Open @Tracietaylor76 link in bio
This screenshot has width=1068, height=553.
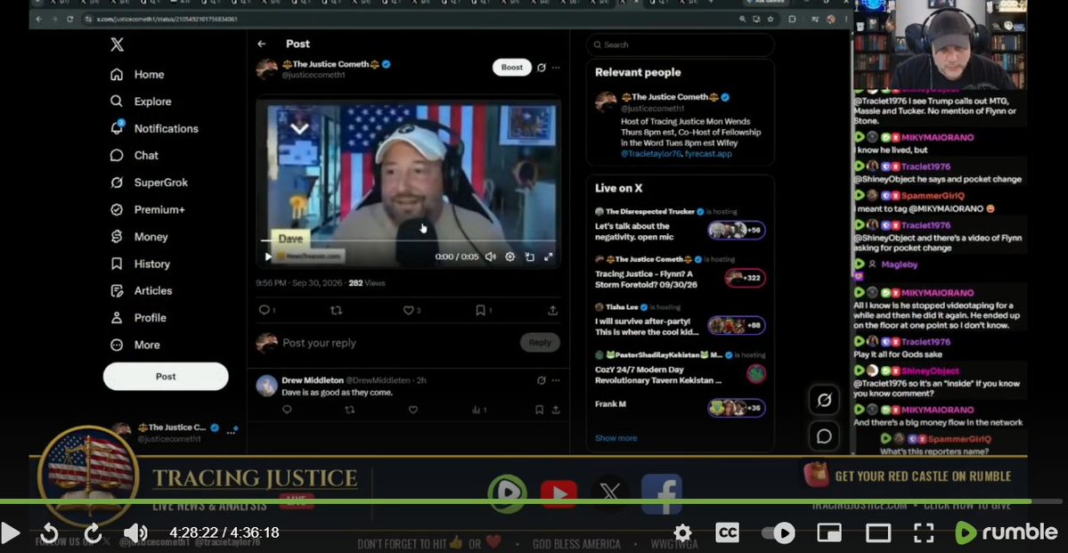pos(650,154)
